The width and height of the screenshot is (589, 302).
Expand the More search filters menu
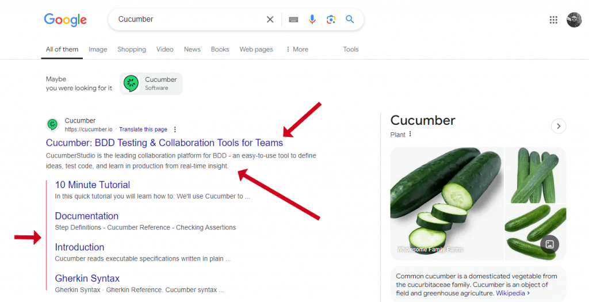tap(297, 49)
